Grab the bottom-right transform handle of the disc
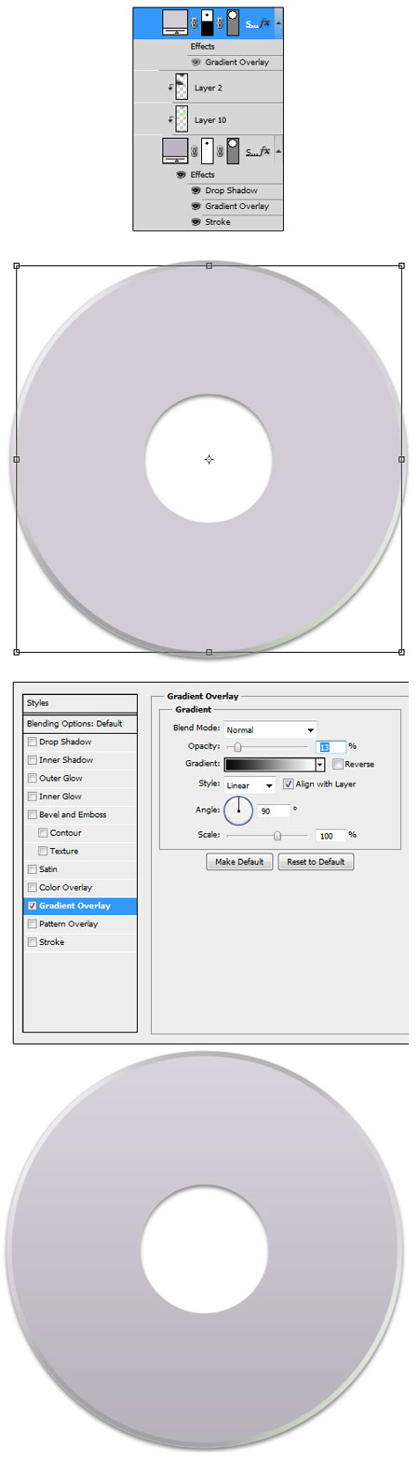 point(401,652)
